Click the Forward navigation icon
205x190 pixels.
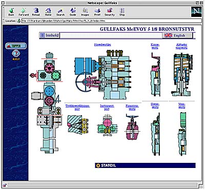[24, 12]
